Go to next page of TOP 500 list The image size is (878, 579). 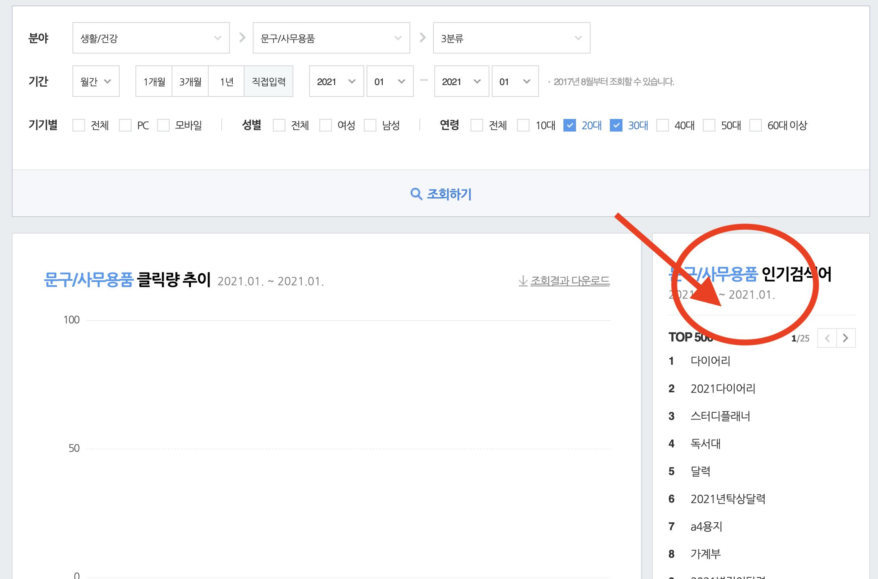click(x=846, y=338)
